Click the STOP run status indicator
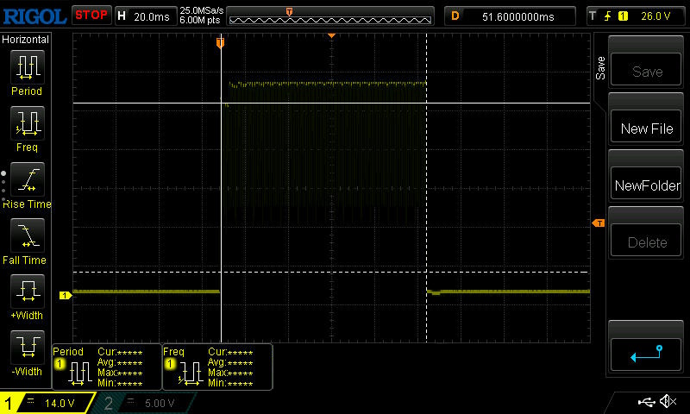Viewport: 690px width, 414px height. click(91, 16)
